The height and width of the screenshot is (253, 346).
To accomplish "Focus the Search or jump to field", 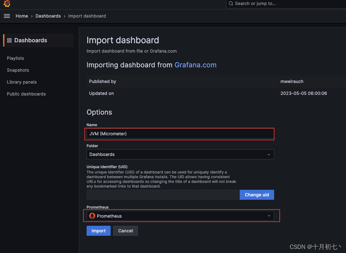I will [286, 3].
